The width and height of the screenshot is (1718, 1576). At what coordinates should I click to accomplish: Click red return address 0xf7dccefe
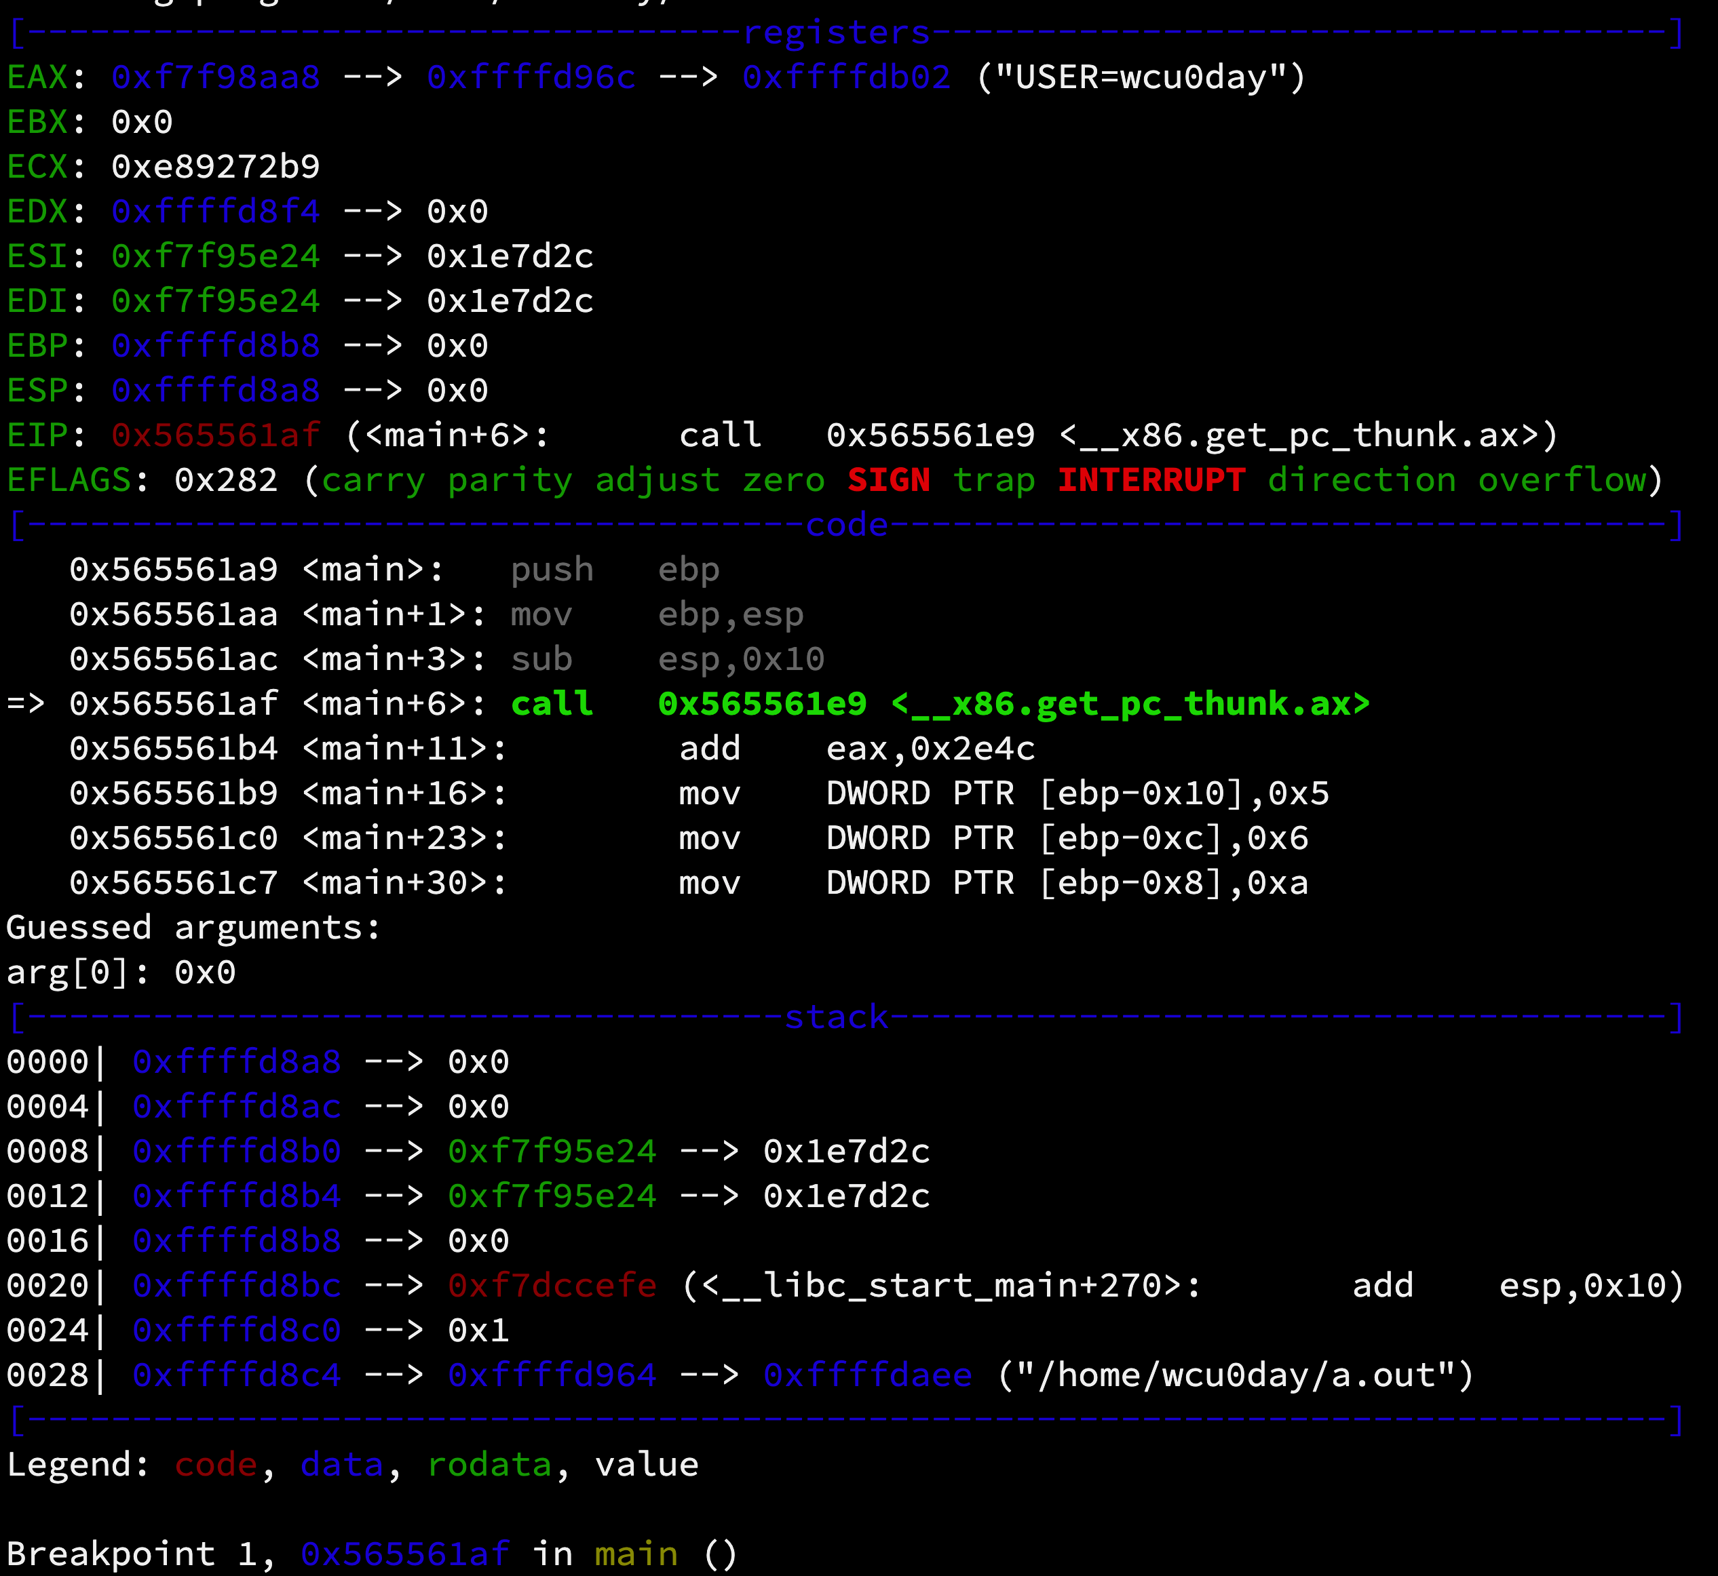[552, 1285]
